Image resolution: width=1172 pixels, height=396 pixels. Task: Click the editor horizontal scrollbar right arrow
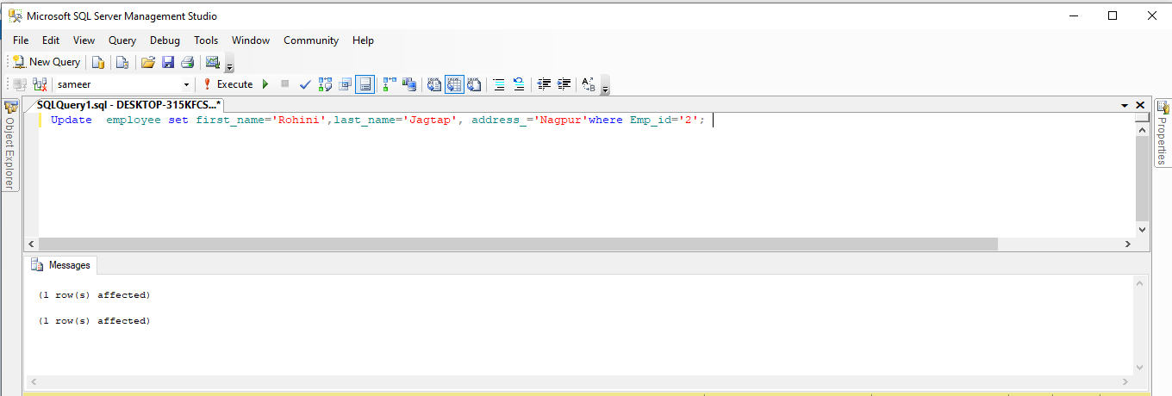[1129, 244]
